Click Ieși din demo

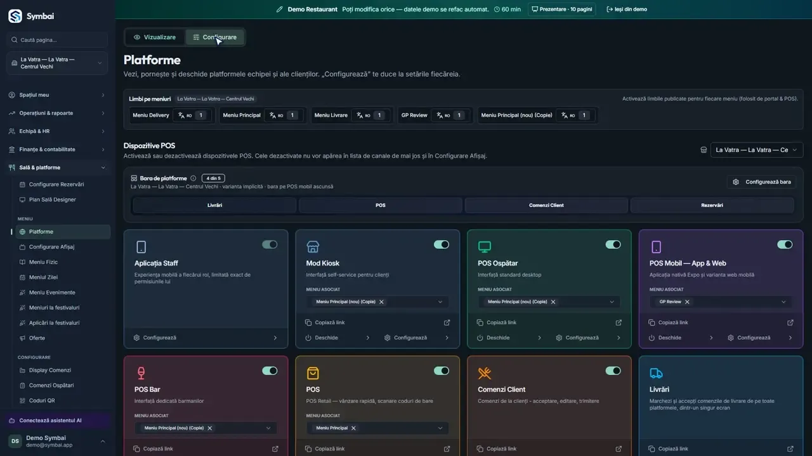627,9
